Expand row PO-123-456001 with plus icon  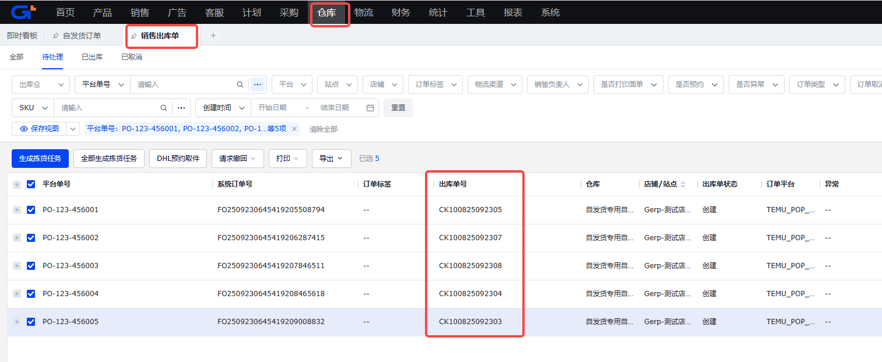(x=17, y=210)
